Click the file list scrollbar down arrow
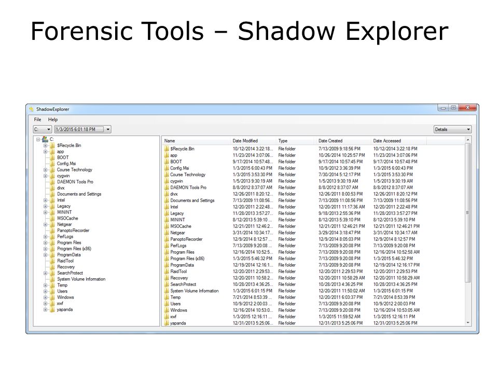The width and height of the screenshot is (498, 373). click(x=468, y=323)
